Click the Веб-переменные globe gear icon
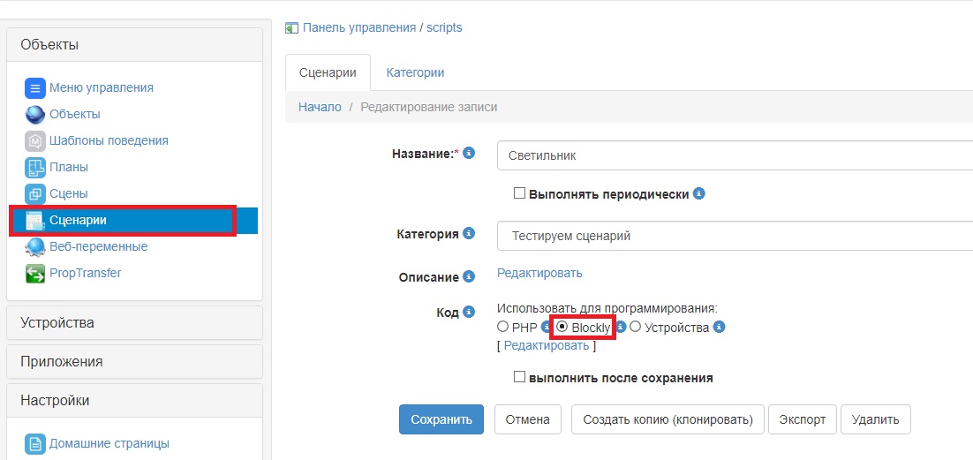The width and height of the screenshot is (973, 460). [35, 247]
